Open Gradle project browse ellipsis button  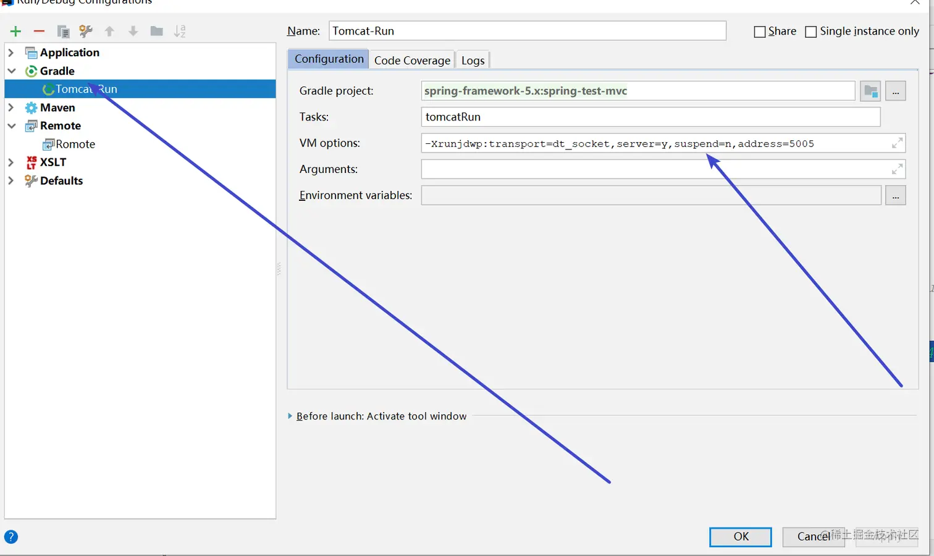coord(896,91)
